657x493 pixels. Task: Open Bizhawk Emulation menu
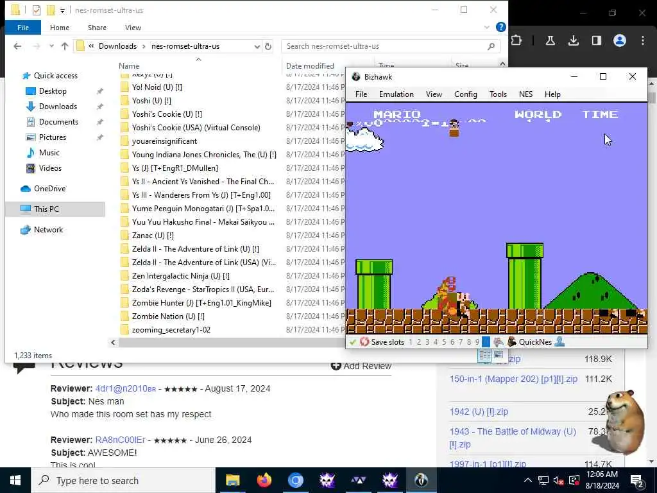click(x=397, y=94)
